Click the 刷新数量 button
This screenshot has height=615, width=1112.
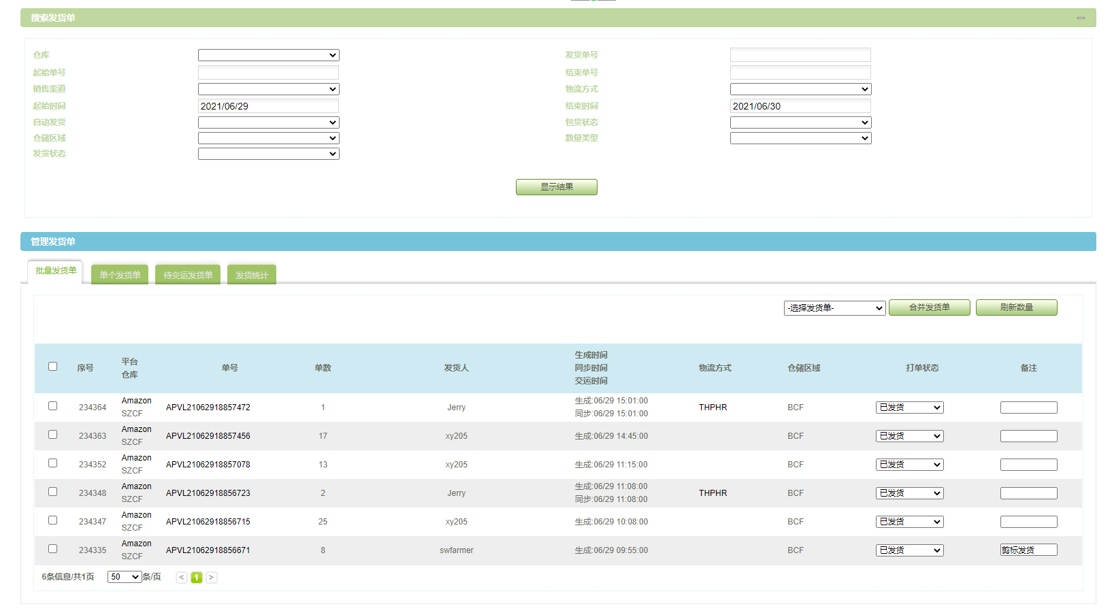click(1016, 307)
